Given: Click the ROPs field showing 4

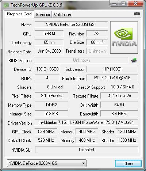Looking at the screenshot, I should 47,78.
